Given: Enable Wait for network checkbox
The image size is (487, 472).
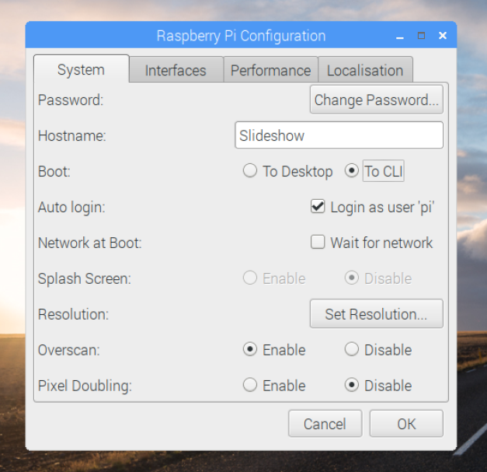Looking at the screenshot, I should [318, 243].
